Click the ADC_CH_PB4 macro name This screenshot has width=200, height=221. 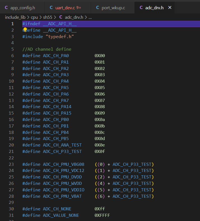tap(56, 132)
